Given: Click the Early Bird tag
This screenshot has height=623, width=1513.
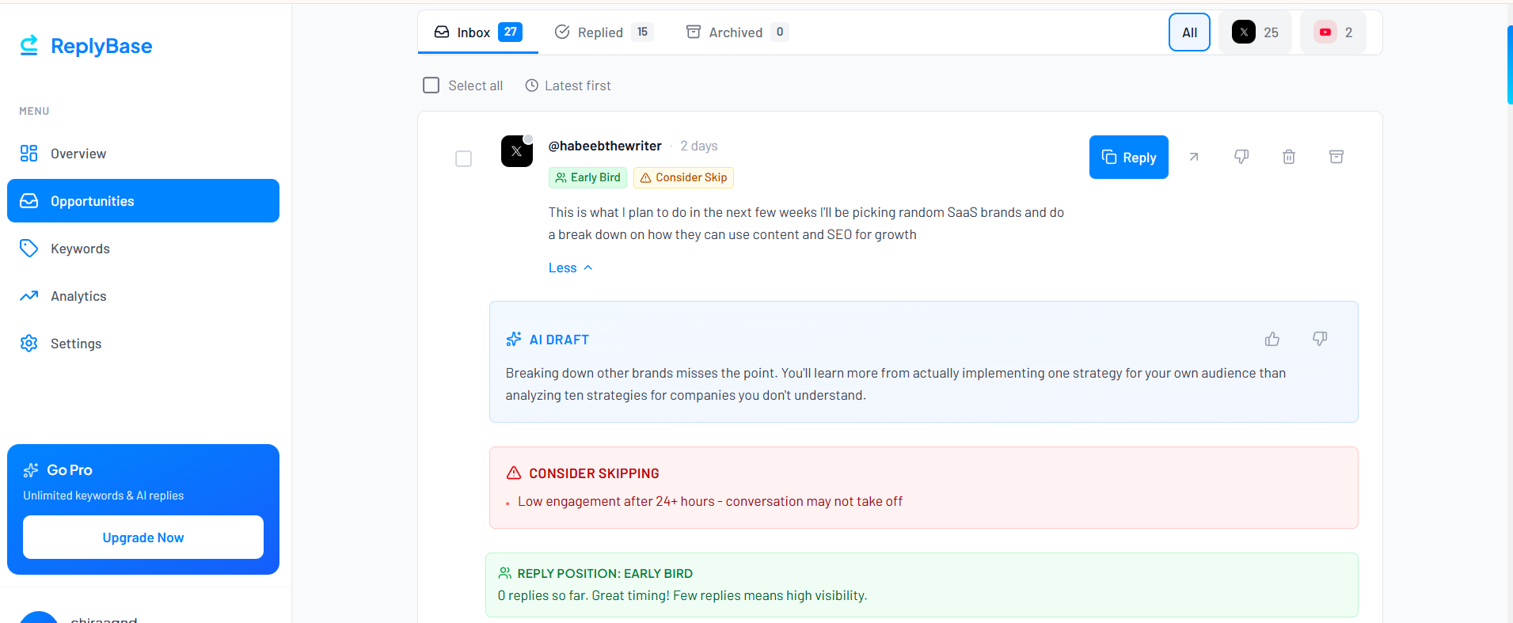Looking at the screenshot, I should coord(587,177).
